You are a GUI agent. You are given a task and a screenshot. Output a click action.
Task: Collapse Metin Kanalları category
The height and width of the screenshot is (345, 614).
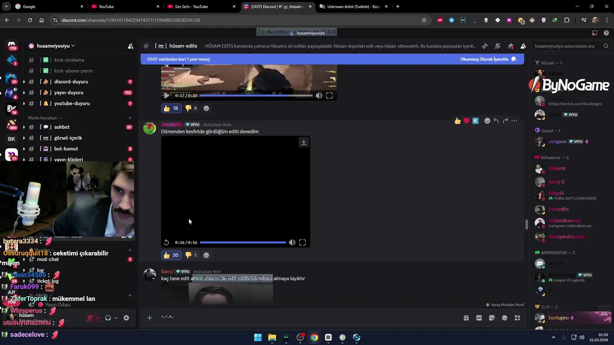click(x=45, y=118)
